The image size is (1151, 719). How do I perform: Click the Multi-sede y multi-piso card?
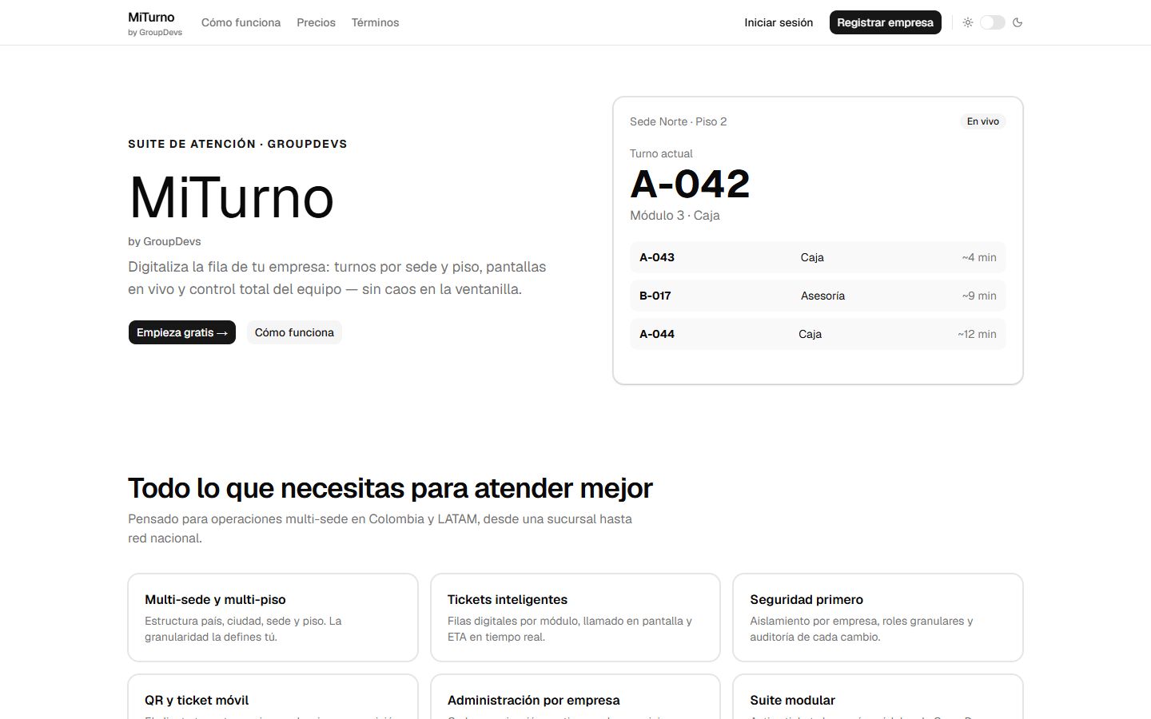pos(273,618)
